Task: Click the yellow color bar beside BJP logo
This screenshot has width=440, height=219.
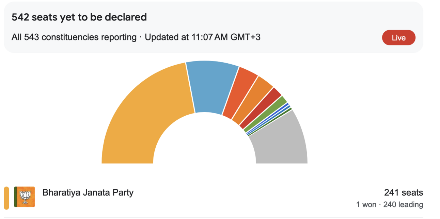Action: [6, 198]
